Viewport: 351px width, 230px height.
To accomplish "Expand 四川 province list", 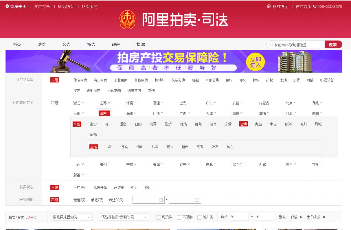I will [317, 113].
